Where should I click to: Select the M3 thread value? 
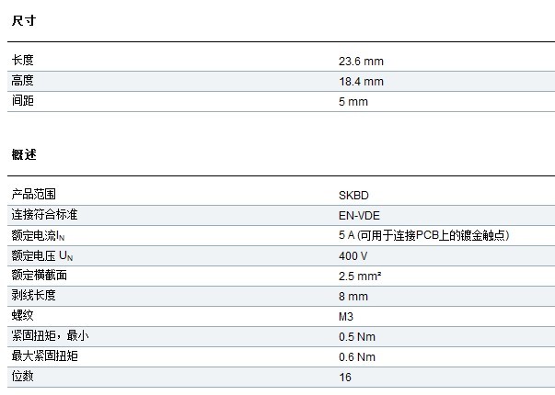[x=347, y=316]
